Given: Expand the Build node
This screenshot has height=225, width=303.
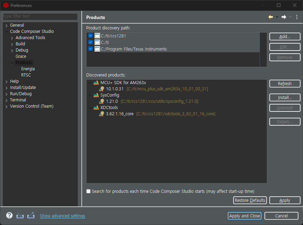Looking at the screenshot, I should [x=12, y=44].
